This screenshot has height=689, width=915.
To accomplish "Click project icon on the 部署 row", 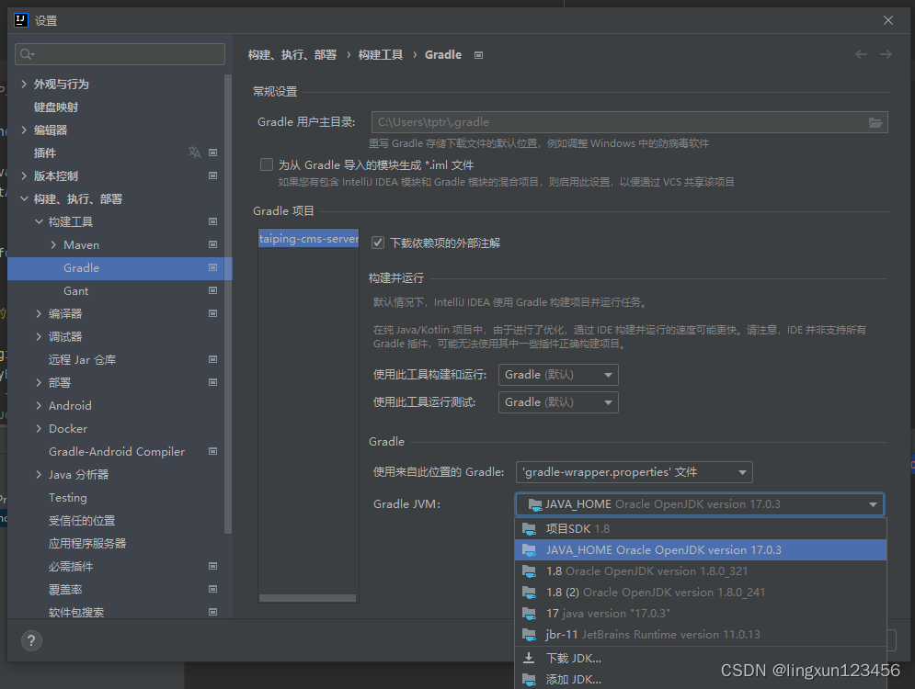I will [x=213, y=382].
